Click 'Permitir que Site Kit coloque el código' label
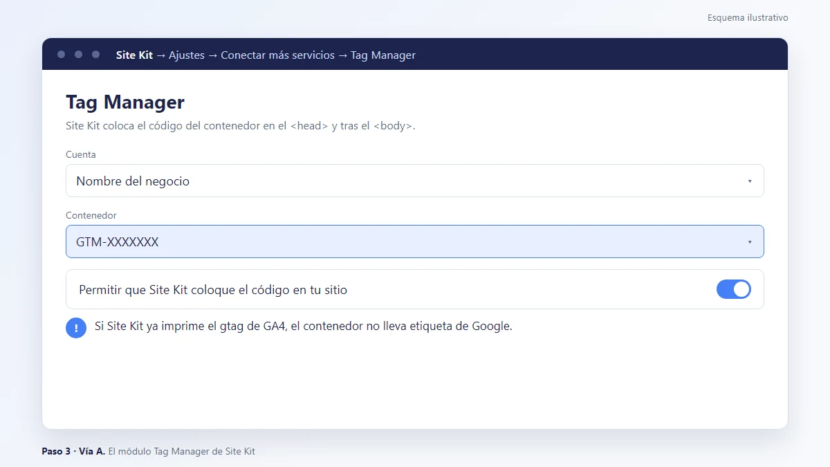 pyautogui.click(x=213, y=290)
